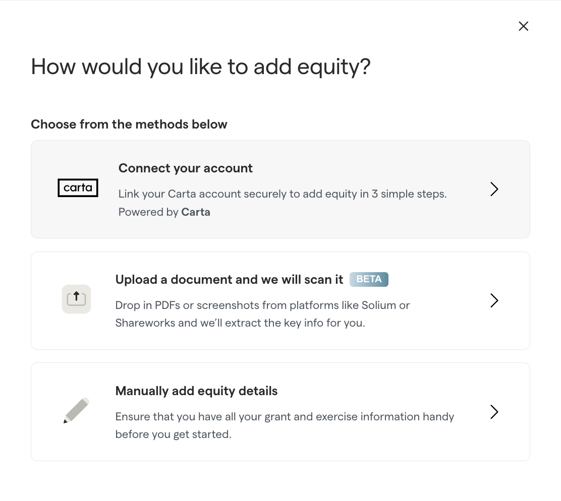The width and height of the screenshot is (561, 501).
Task: Click the chevron for Manually add equity
Action: 494,412
